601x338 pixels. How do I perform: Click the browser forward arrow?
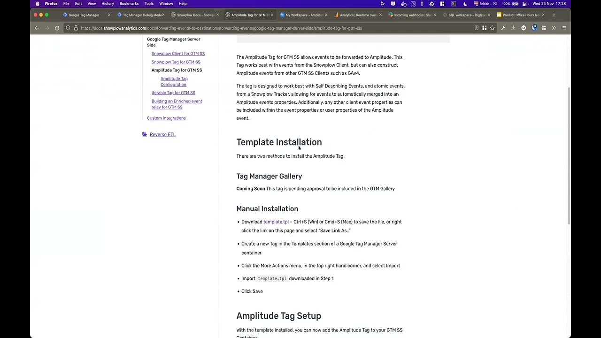point(47,28)
